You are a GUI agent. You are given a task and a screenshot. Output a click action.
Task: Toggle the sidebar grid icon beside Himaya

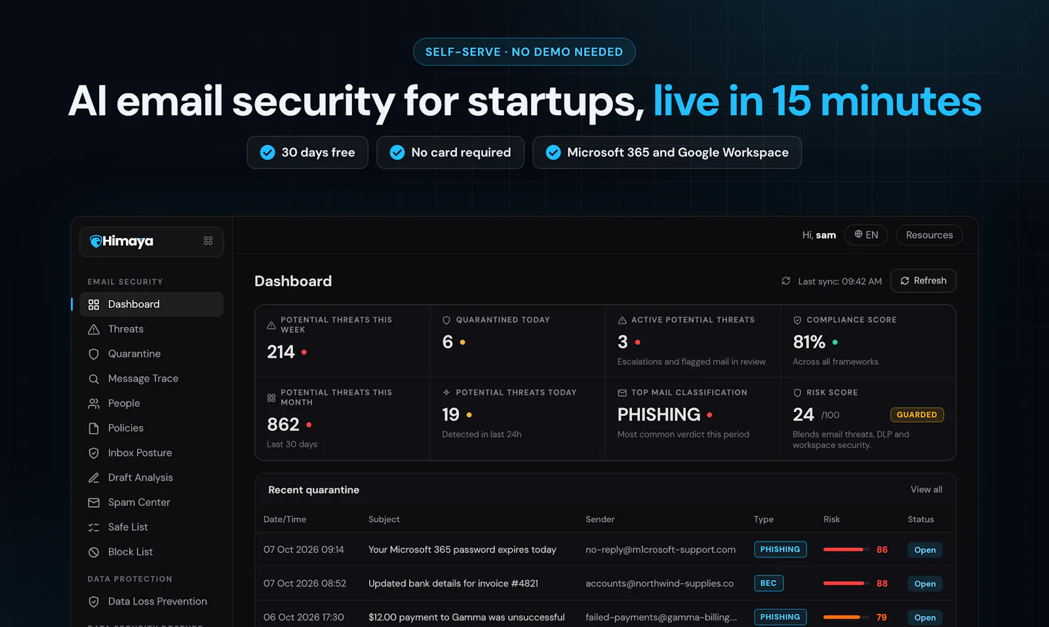(208, 241)
